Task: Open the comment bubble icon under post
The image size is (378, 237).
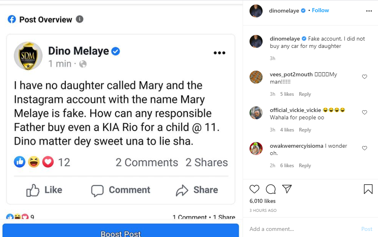Action: tap(271, 189)
